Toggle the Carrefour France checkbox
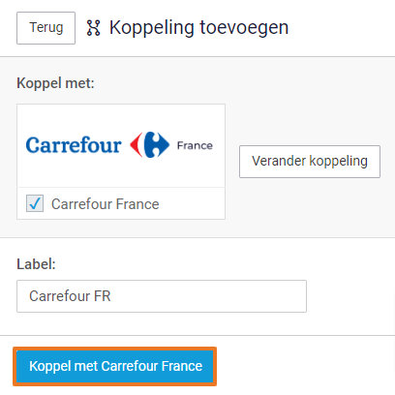This screenshot has height=395, width=395. click(35, 203)
